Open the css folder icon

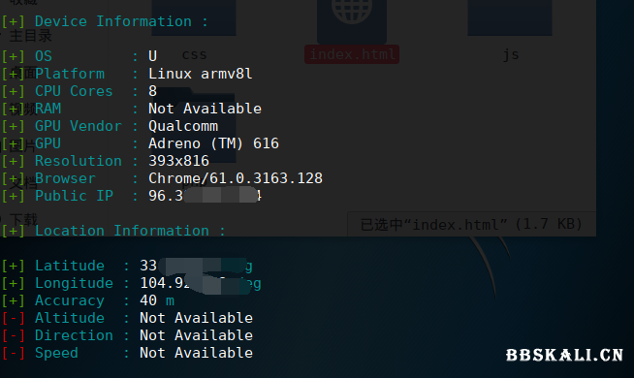click(194, 17)
